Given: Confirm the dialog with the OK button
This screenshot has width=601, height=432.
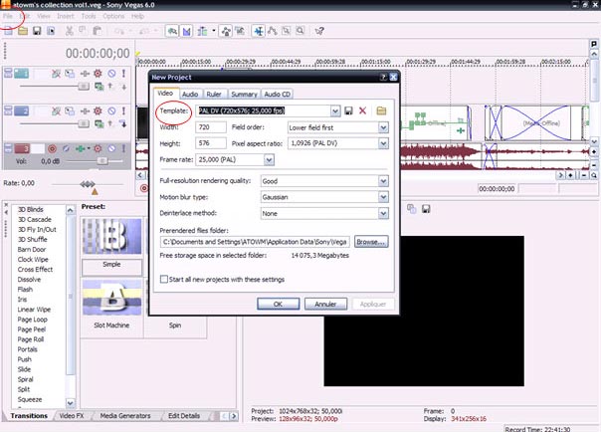Looking at the screenshot, I should [x=279, y=304].
